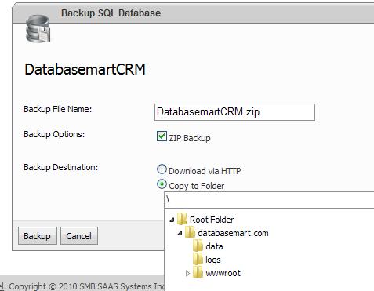
Task: Click the ZIP Backup label text
Action: pos(190,138)
